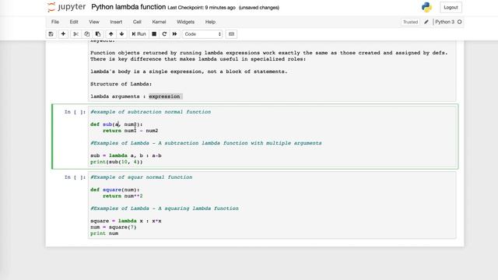Open the Kernel menu
Image resolution: width=498 pixels, height=280 pixels.
coord(159,22)
